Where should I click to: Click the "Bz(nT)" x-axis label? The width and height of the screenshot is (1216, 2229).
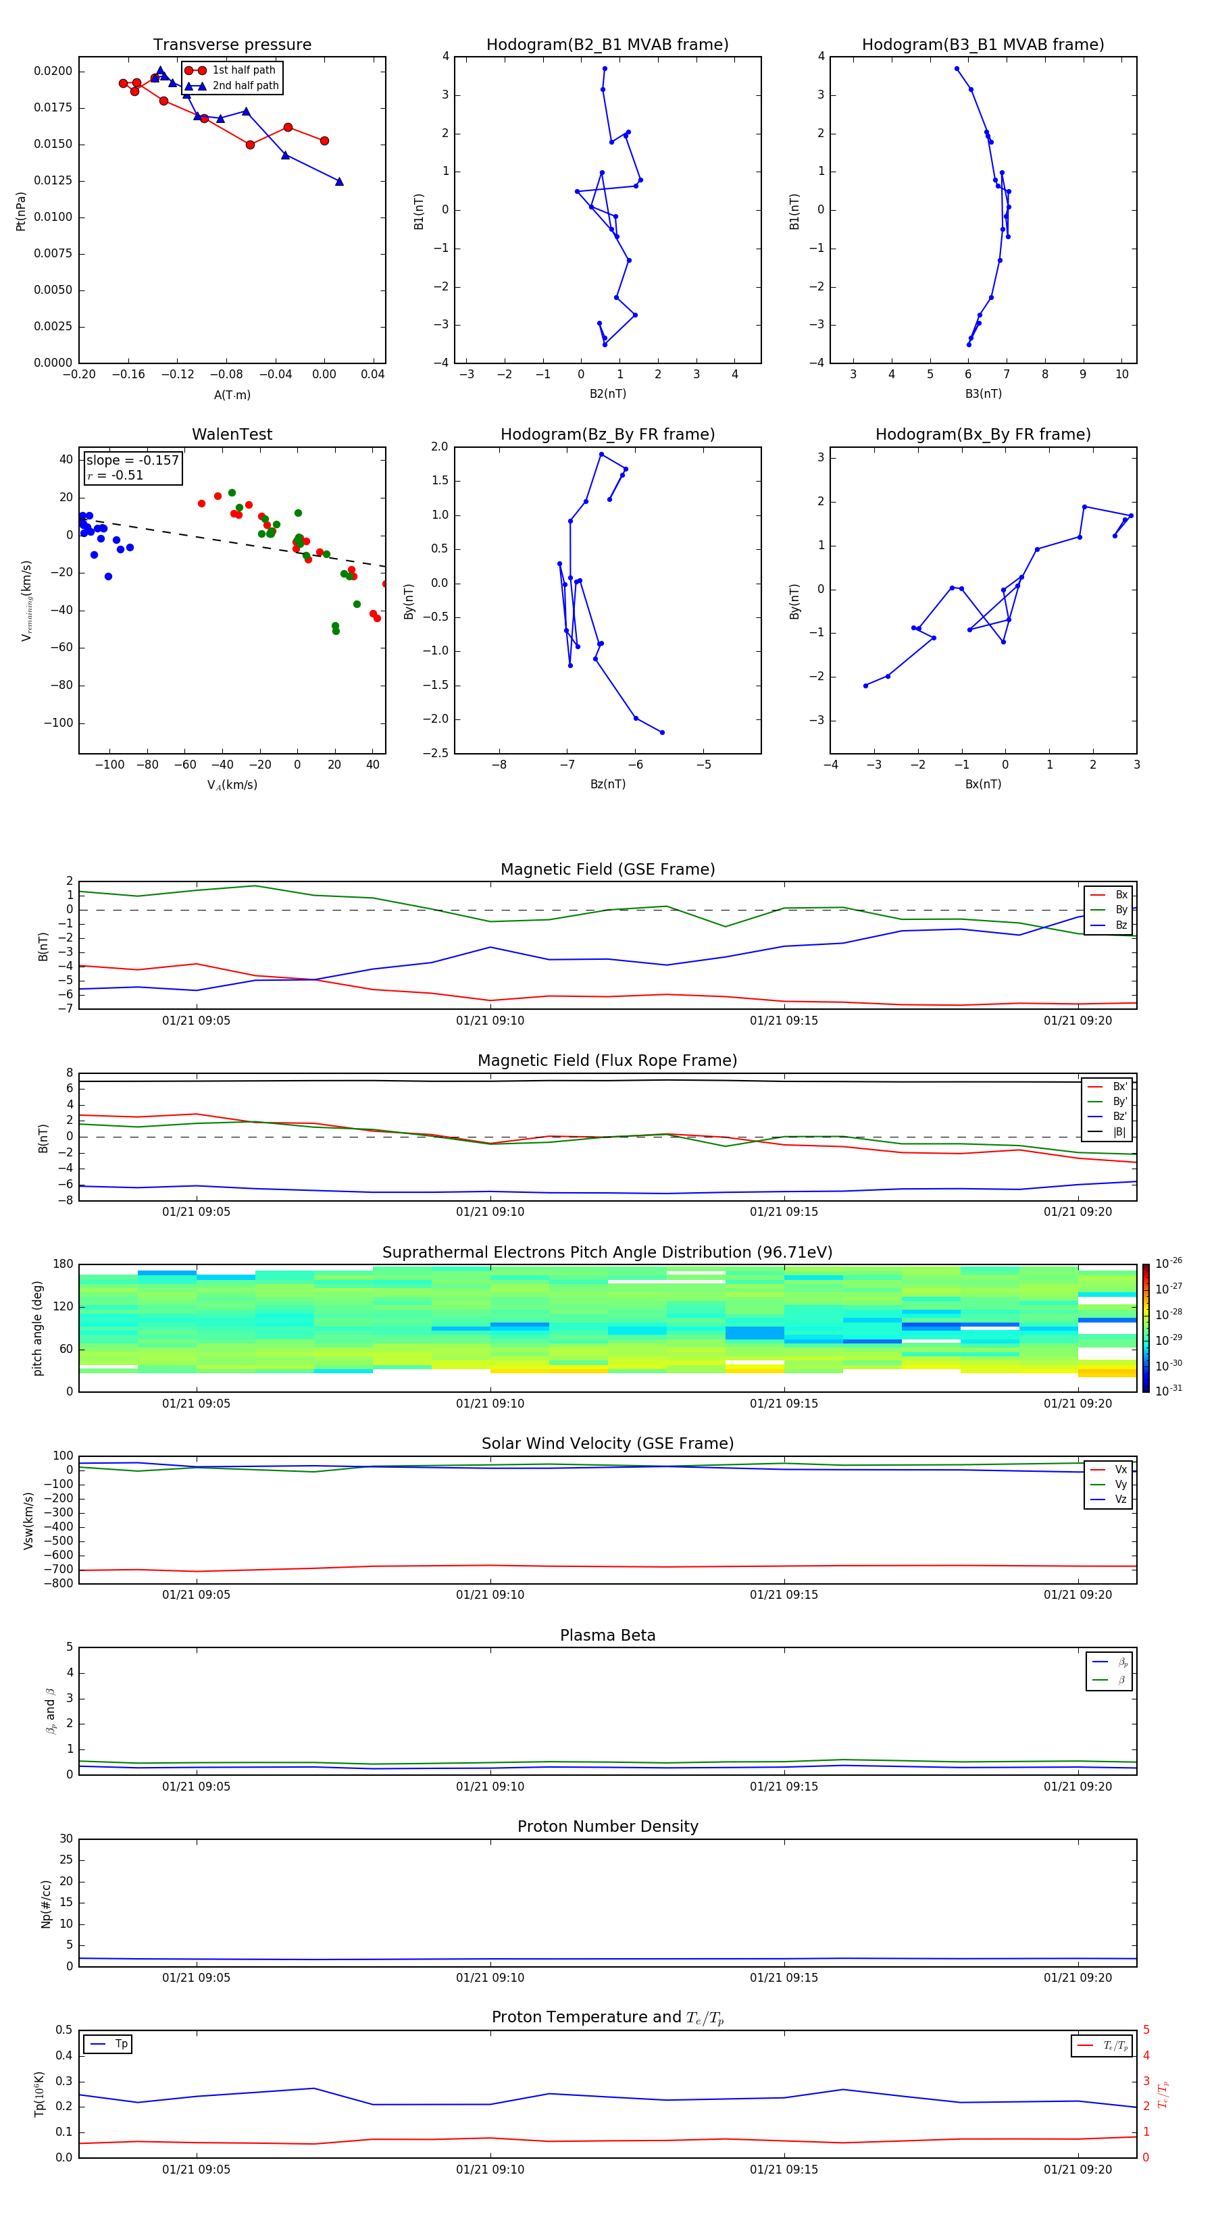[x=607, y=784]
